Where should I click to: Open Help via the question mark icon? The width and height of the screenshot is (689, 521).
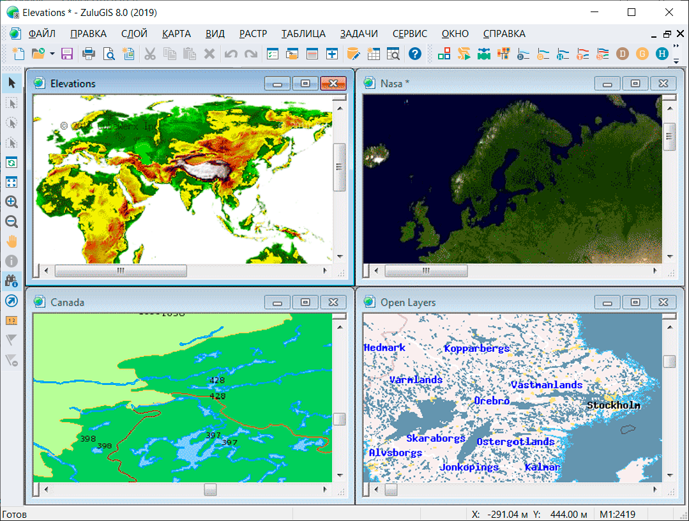415,54
